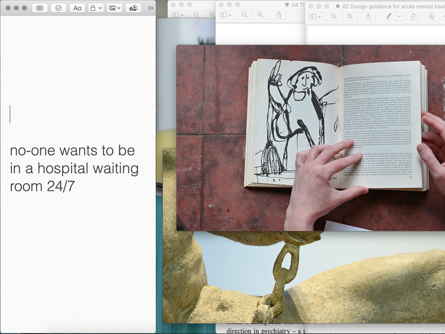Share the 02 Design guidance document
The image size is (445, 334).
pyautogui.click(x=369, y=17)
